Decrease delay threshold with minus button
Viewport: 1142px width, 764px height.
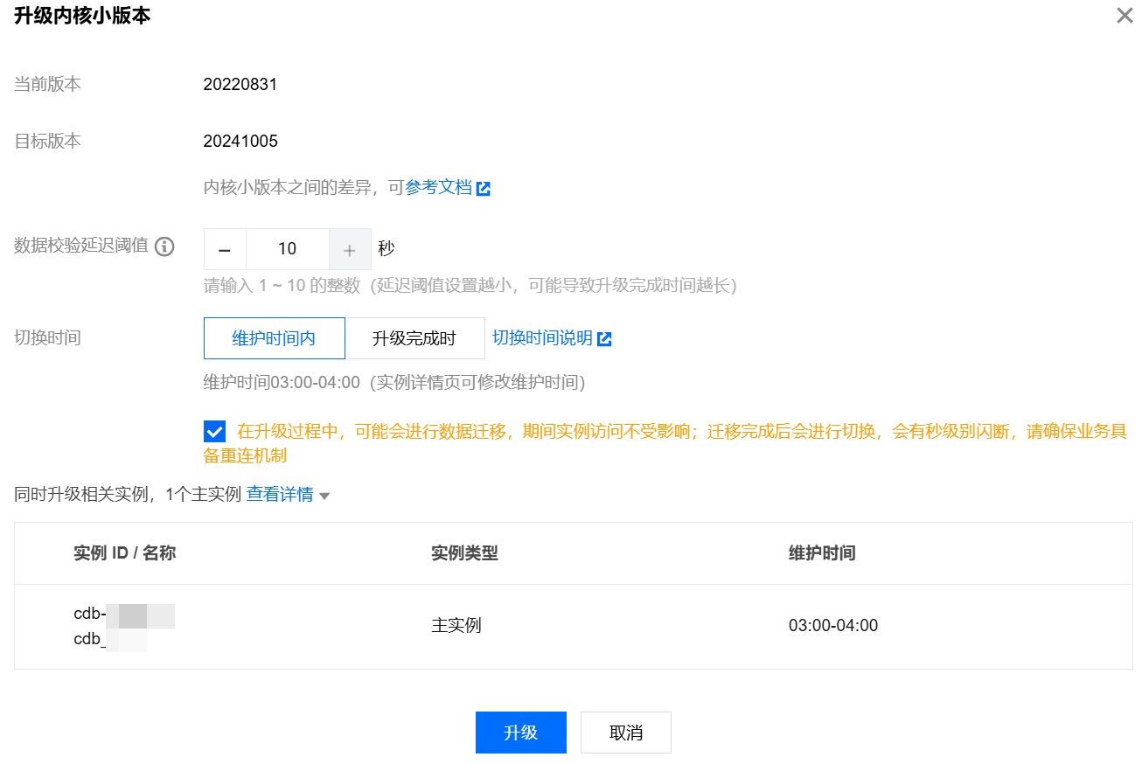(x=225, y=250)
